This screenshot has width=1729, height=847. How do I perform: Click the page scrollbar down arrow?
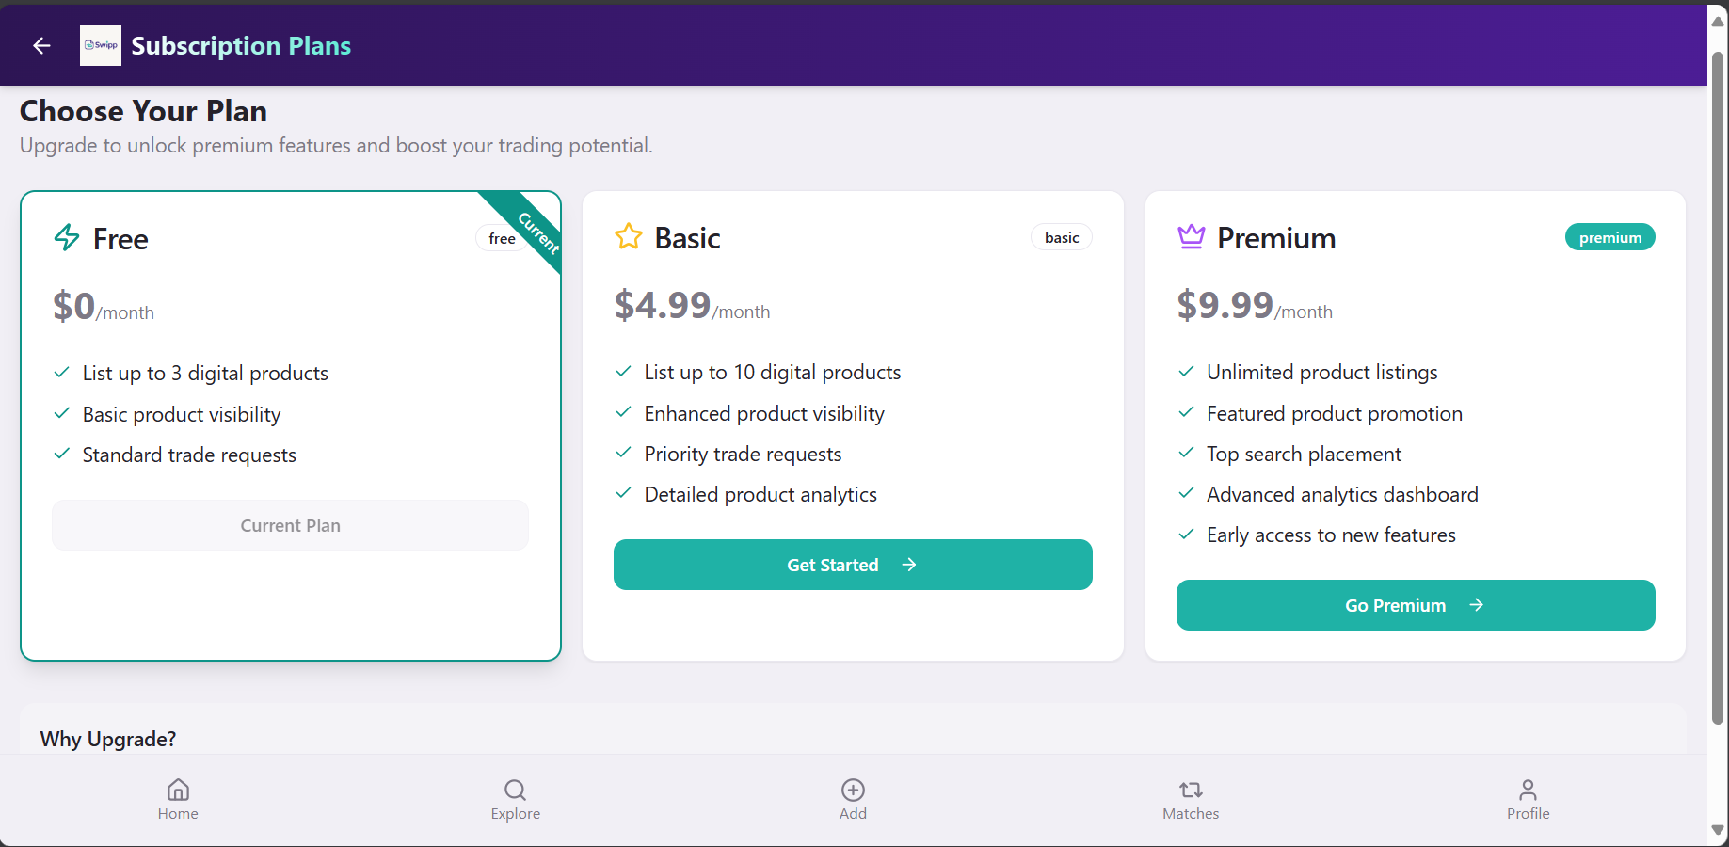tap(1718, 830)
